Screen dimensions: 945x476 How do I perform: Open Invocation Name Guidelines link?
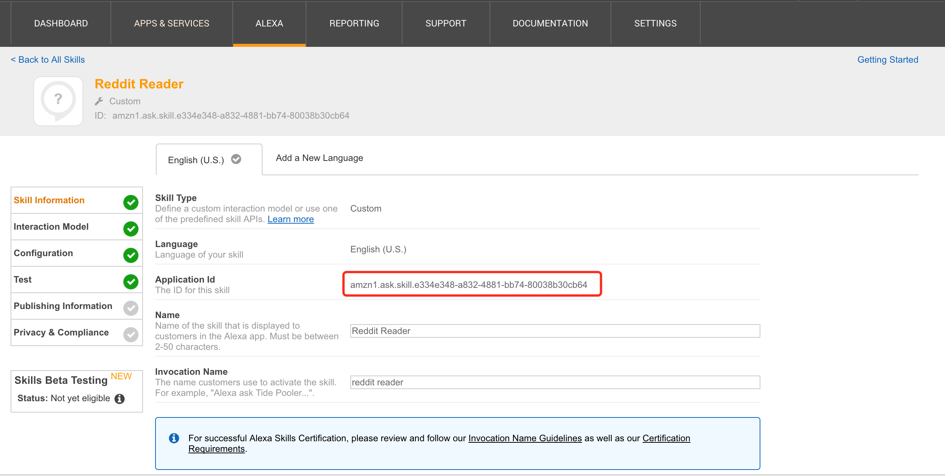[525, 438]
